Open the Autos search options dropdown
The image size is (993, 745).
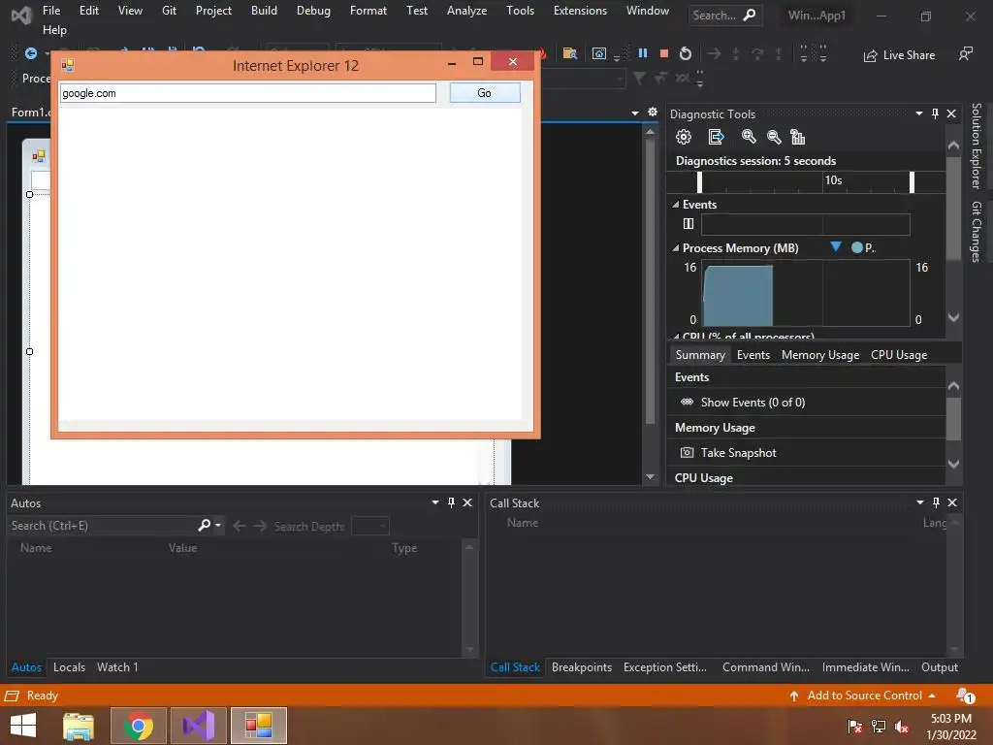pyautogui.click(x=218, y=526)
